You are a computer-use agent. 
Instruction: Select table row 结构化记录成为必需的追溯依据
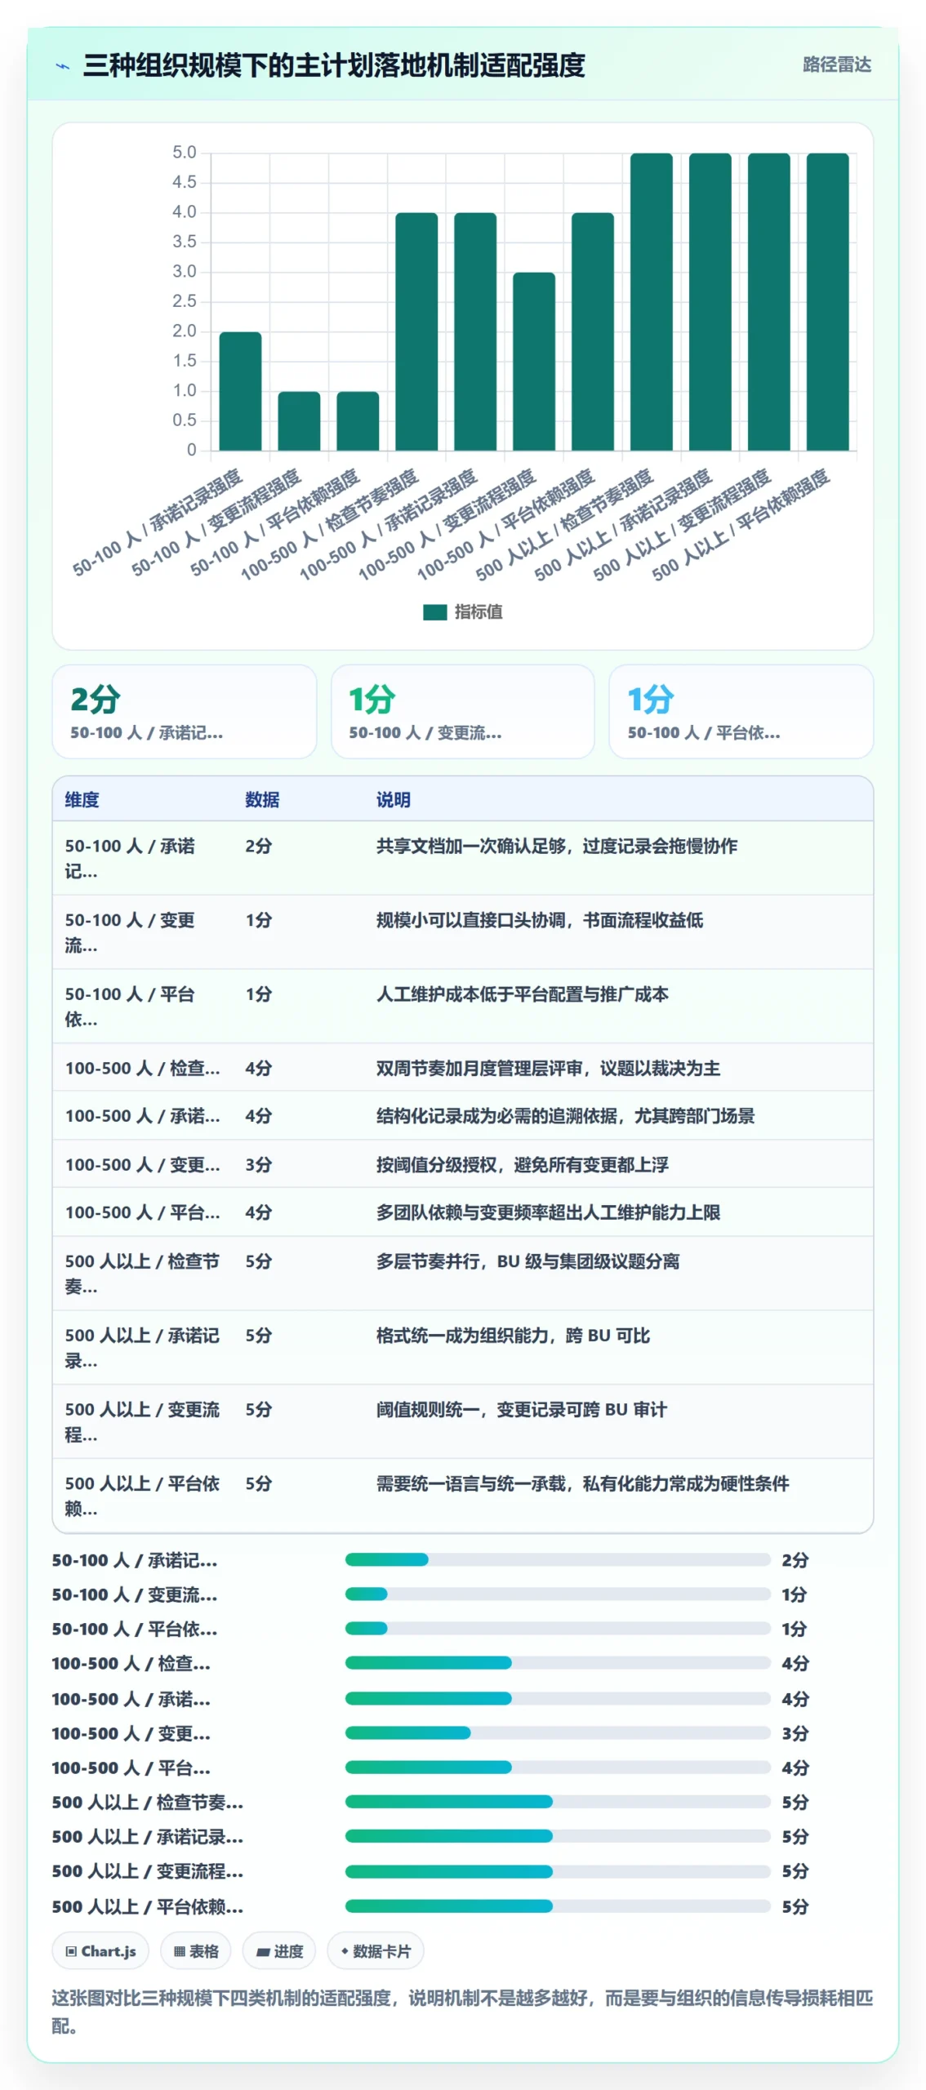tap(463, 1115)
